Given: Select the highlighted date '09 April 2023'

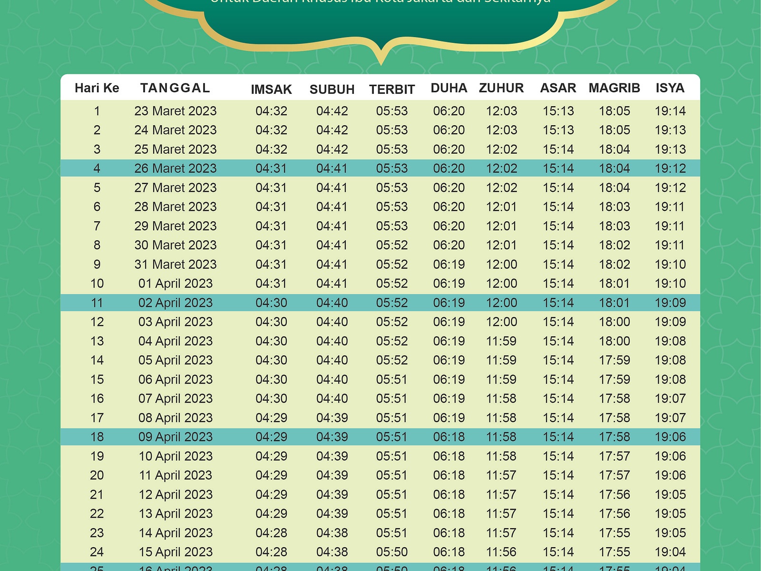Looking at the screenshot, I should point(176,437).
